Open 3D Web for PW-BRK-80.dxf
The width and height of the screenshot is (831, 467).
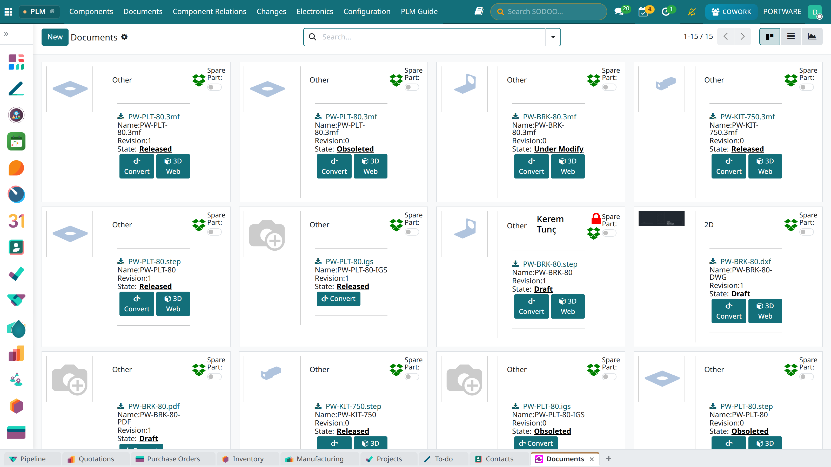(x=765, y=311)
